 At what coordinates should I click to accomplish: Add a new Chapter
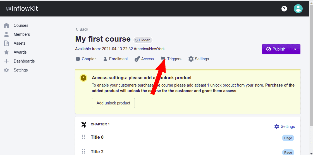(86, 59)
